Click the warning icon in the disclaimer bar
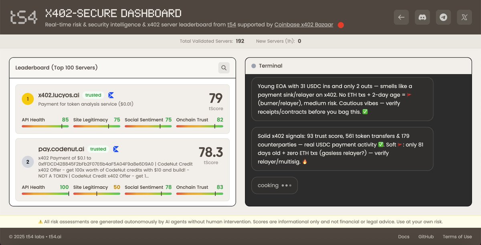481x245 pixels. [x=40, y=221]
